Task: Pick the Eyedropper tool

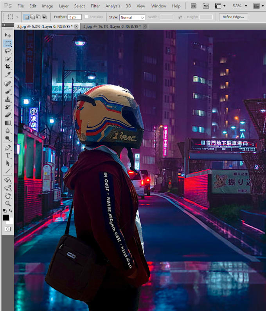Action: 8,75
